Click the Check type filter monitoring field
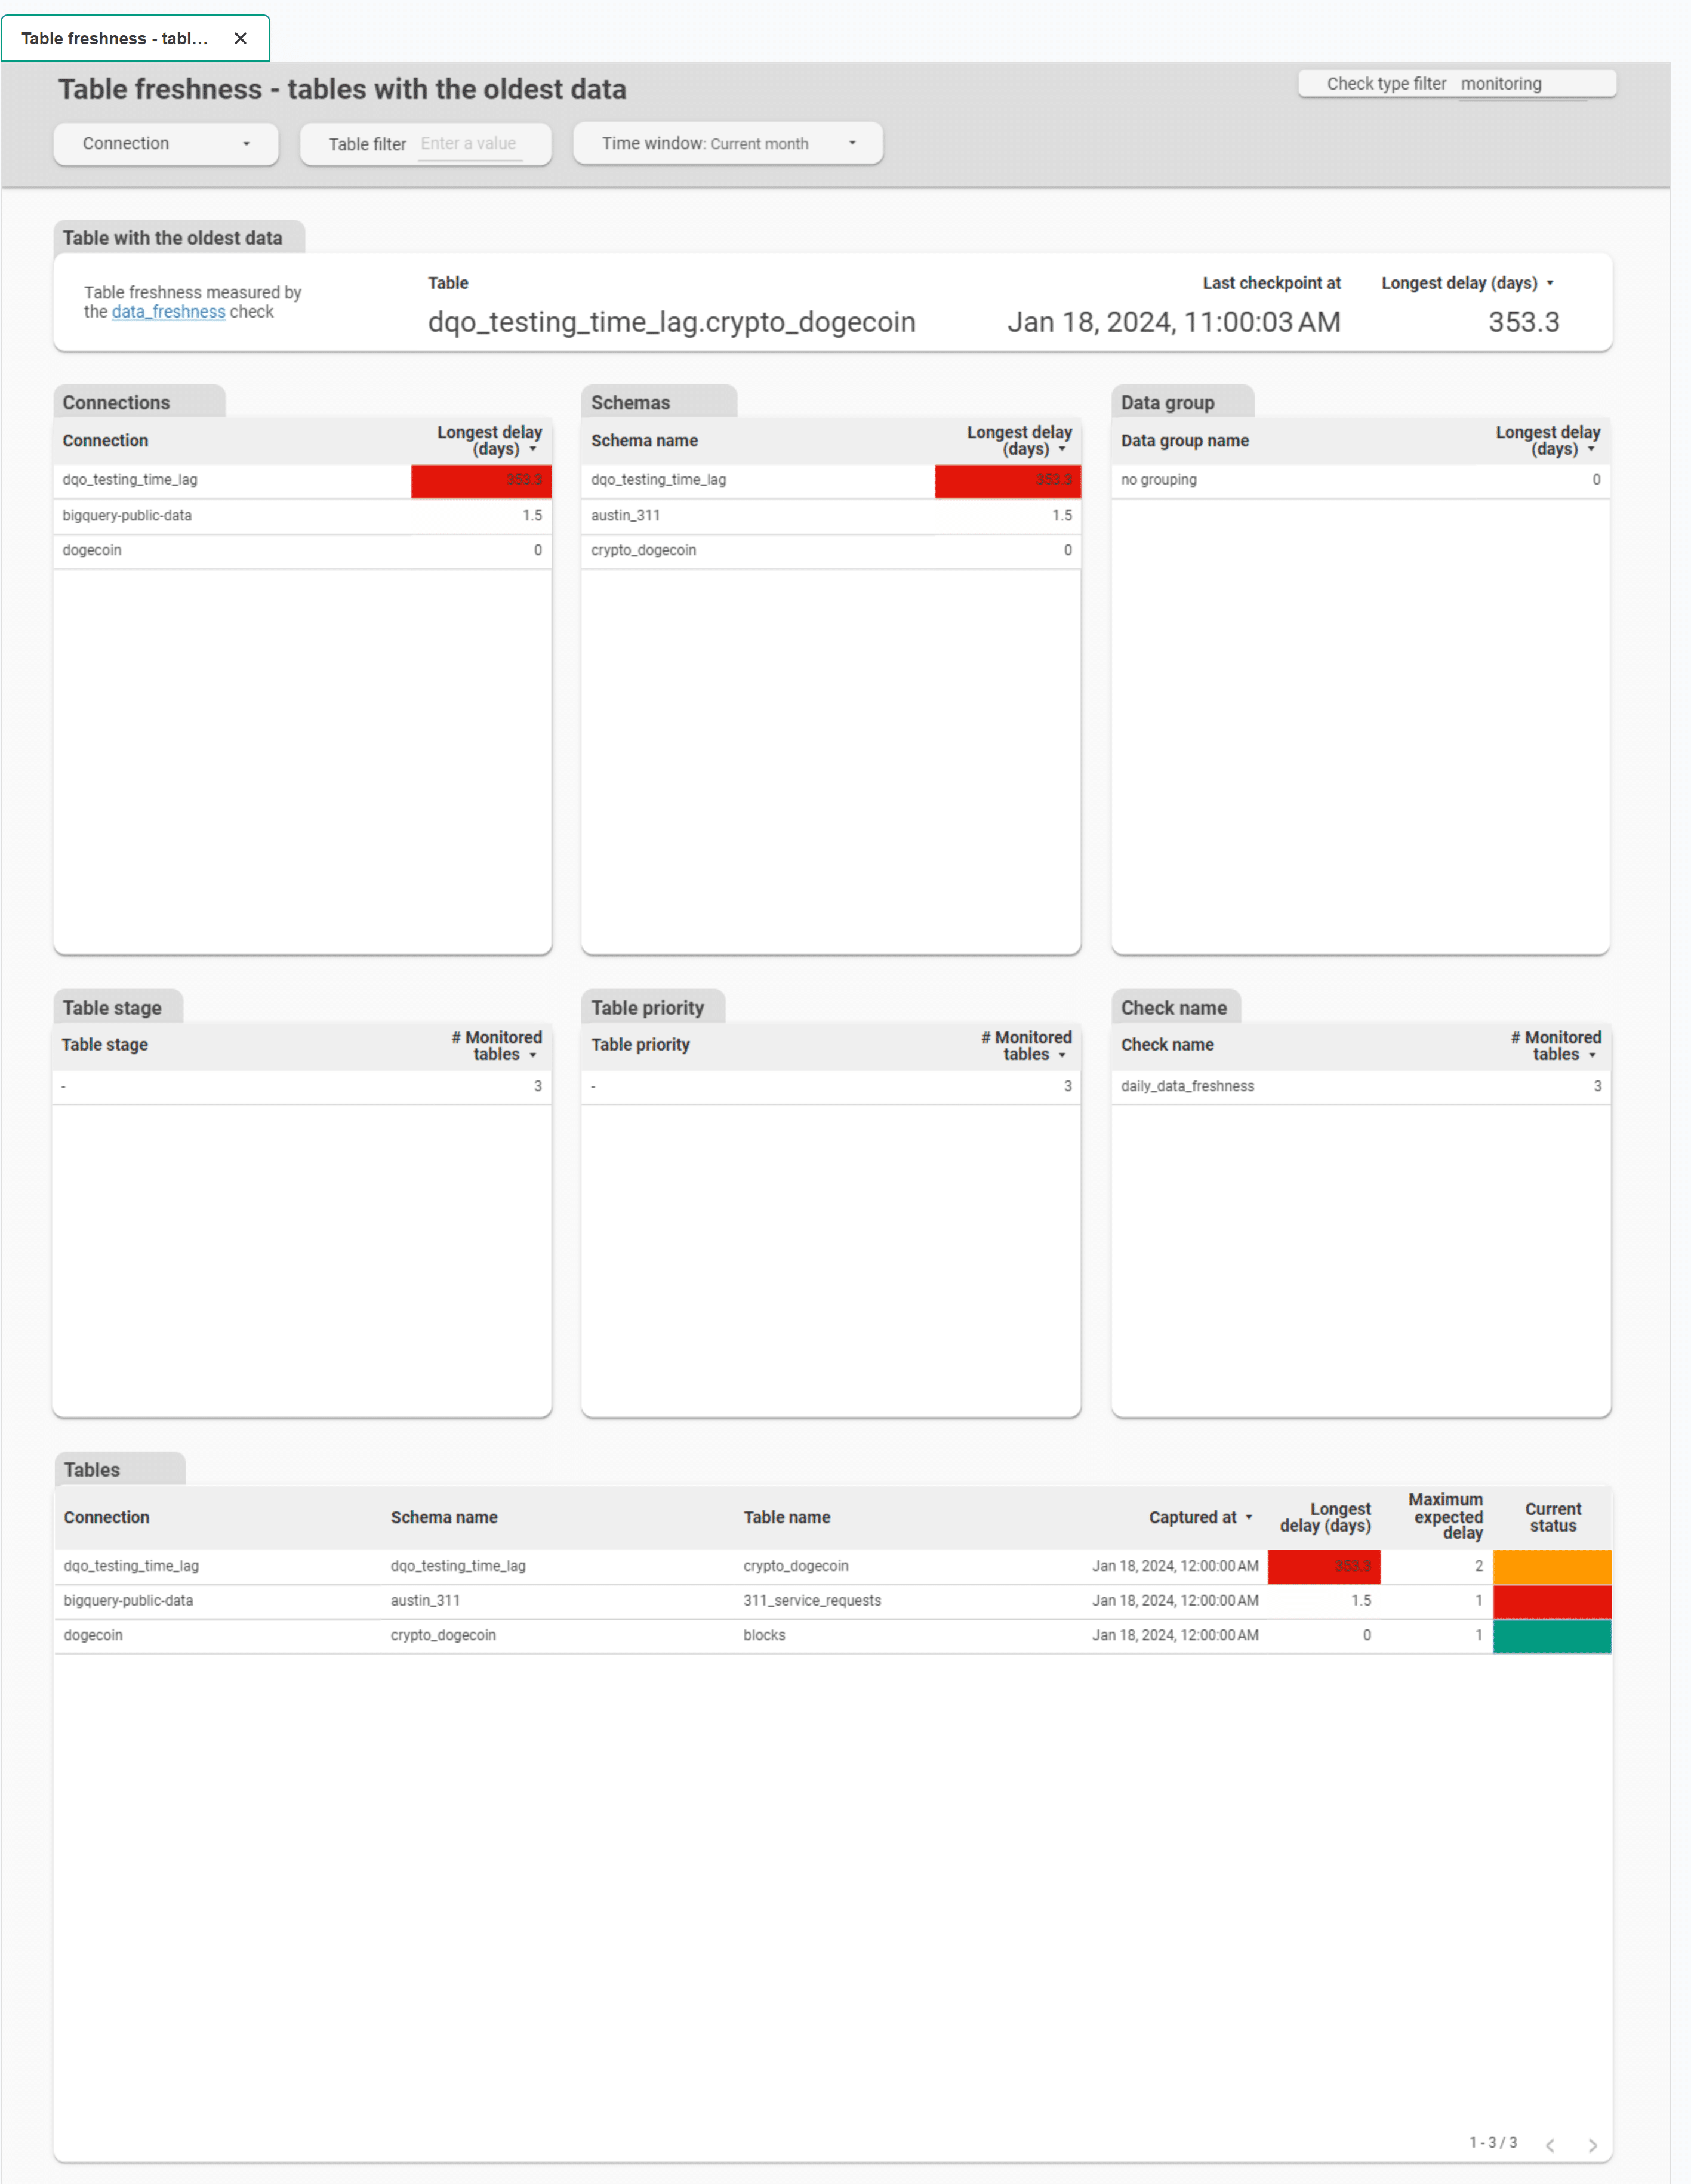This screenshot has width=1691, height=2184. (x=1520, y=84)
